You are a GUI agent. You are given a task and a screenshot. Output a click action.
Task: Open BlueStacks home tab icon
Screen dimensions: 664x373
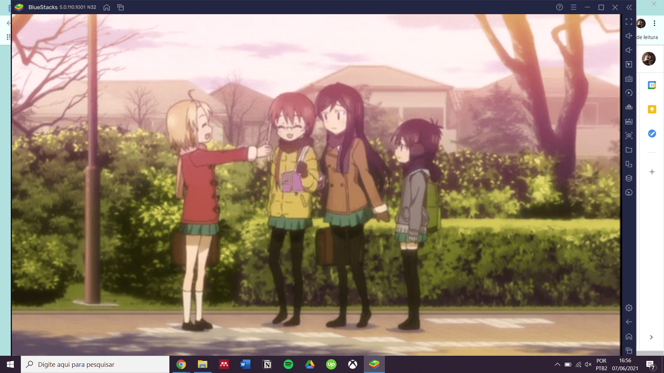[107, 7]
